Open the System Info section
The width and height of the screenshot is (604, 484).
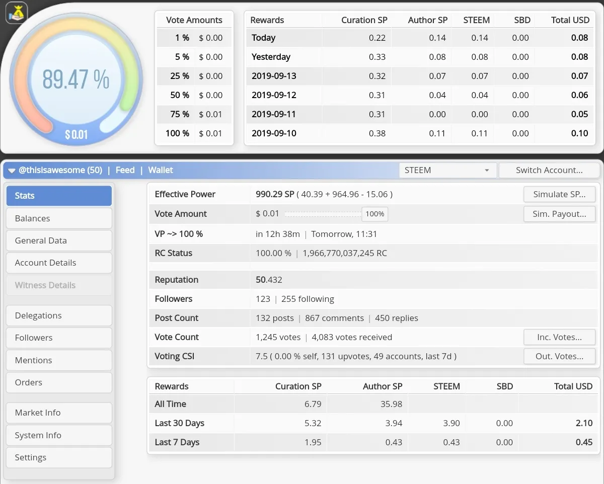coord(59,435)
